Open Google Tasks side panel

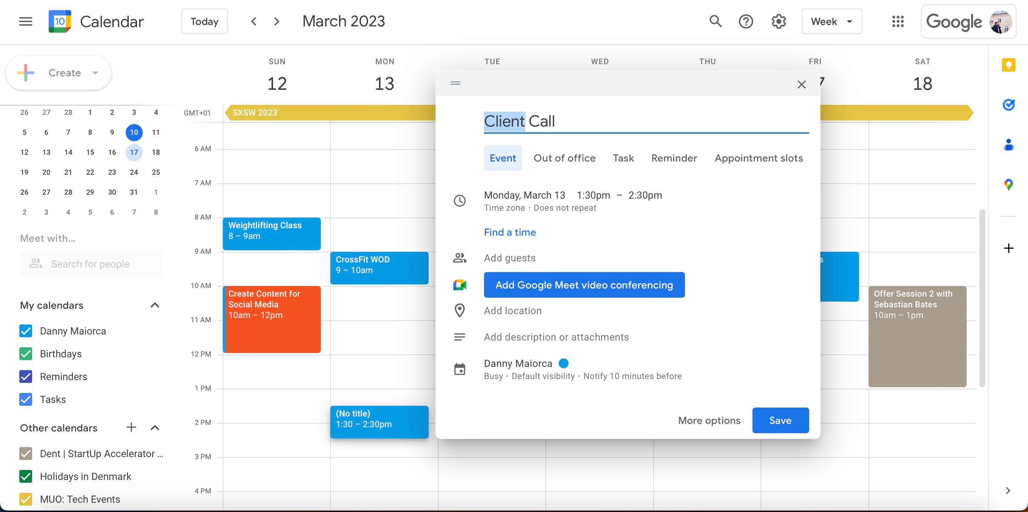pyautogui.click(x=1008, y=104)
